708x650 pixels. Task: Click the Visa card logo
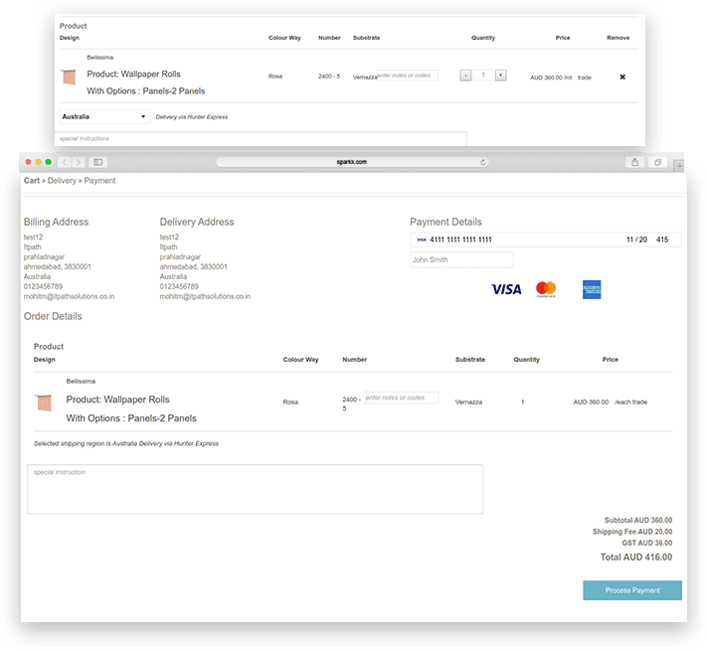coord(506,289)
